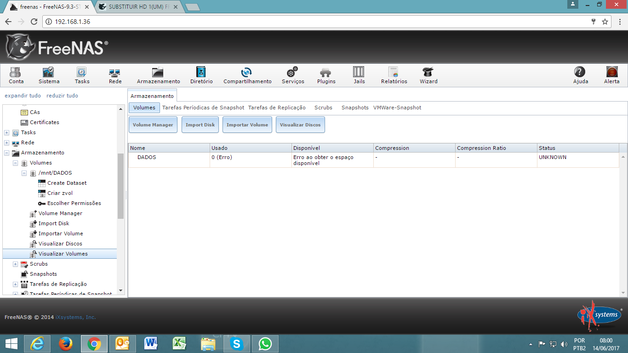The height and width of the screenshot is (353, 628).
Task: Select Create Dataset in the tree
Action: 67,183
